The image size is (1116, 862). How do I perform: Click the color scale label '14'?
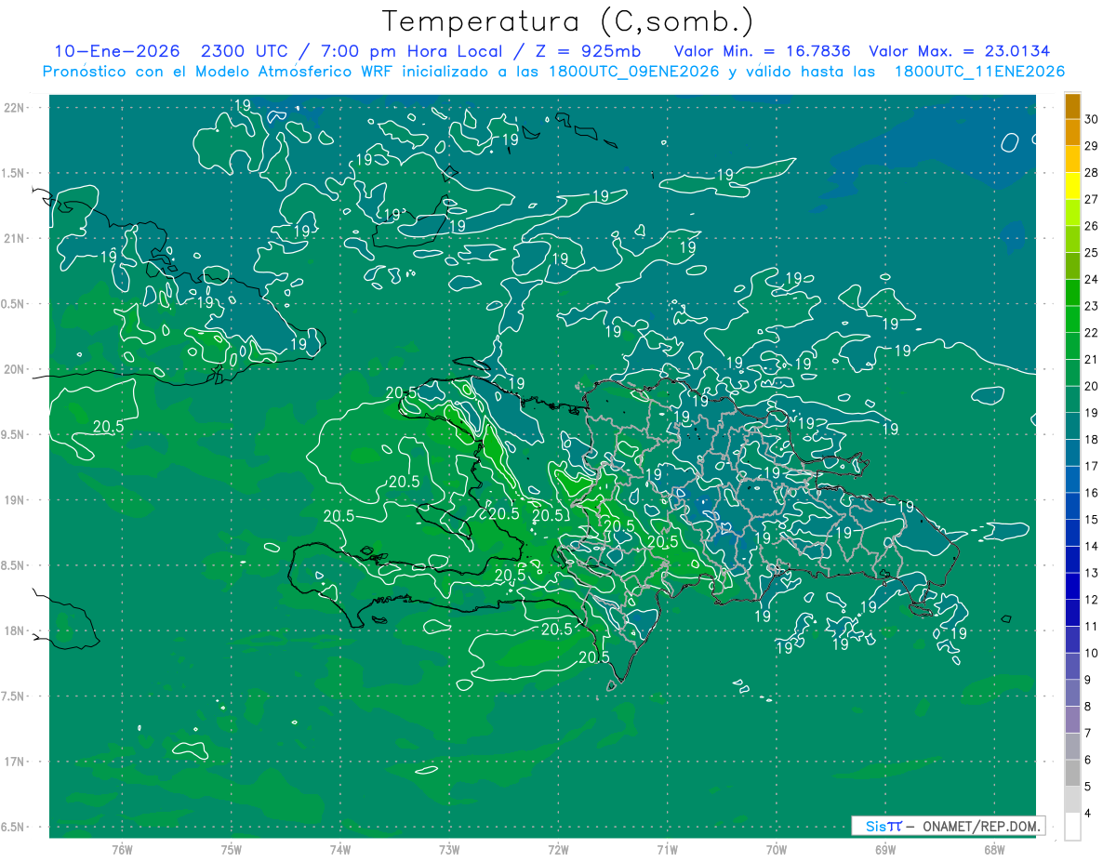(x=1092, y=547)
